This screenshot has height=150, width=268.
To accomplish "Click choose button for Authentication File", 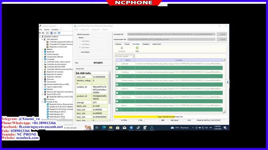I will (222, 40).
